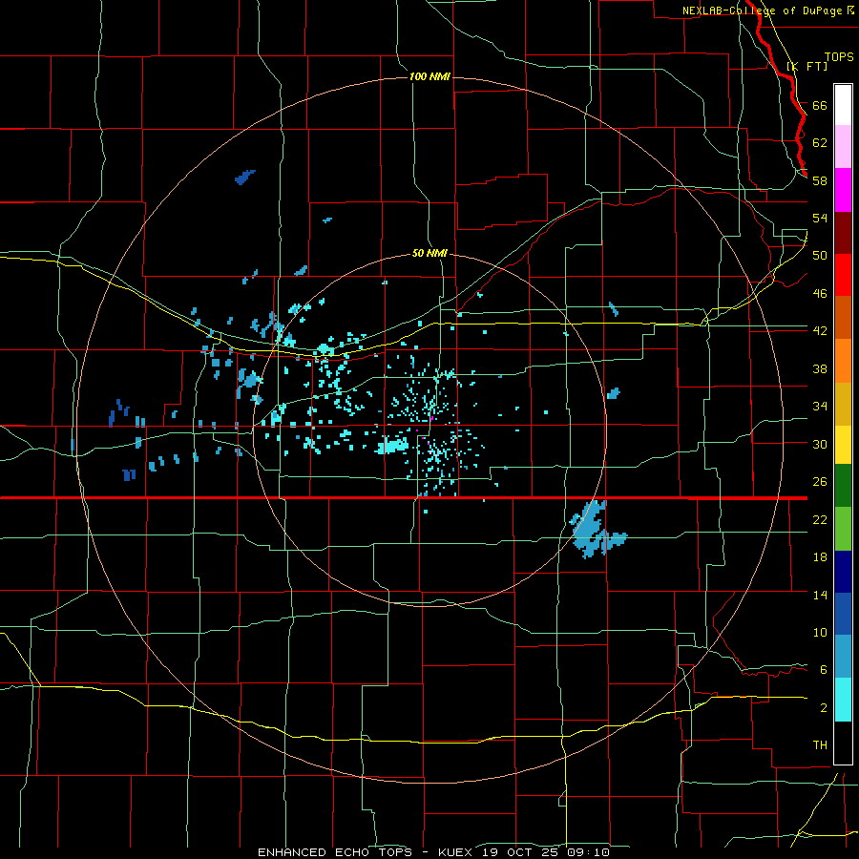Viewport: 859px width, 859px height.
Task: Select the navy blue legend swatch
Action: 843,572
